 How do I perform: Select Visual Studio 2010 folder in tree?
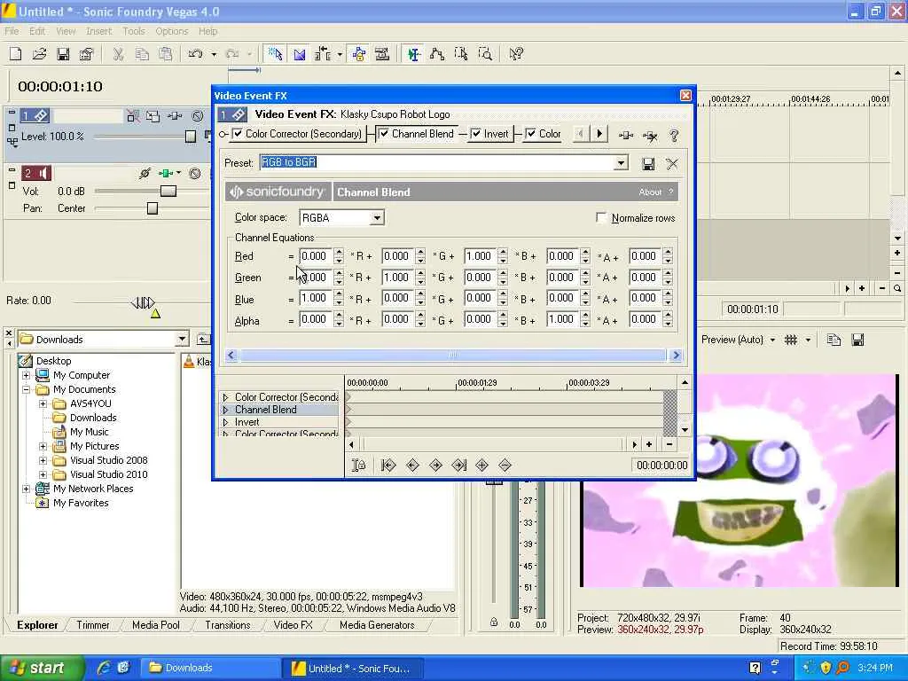[x=108, y=474]
